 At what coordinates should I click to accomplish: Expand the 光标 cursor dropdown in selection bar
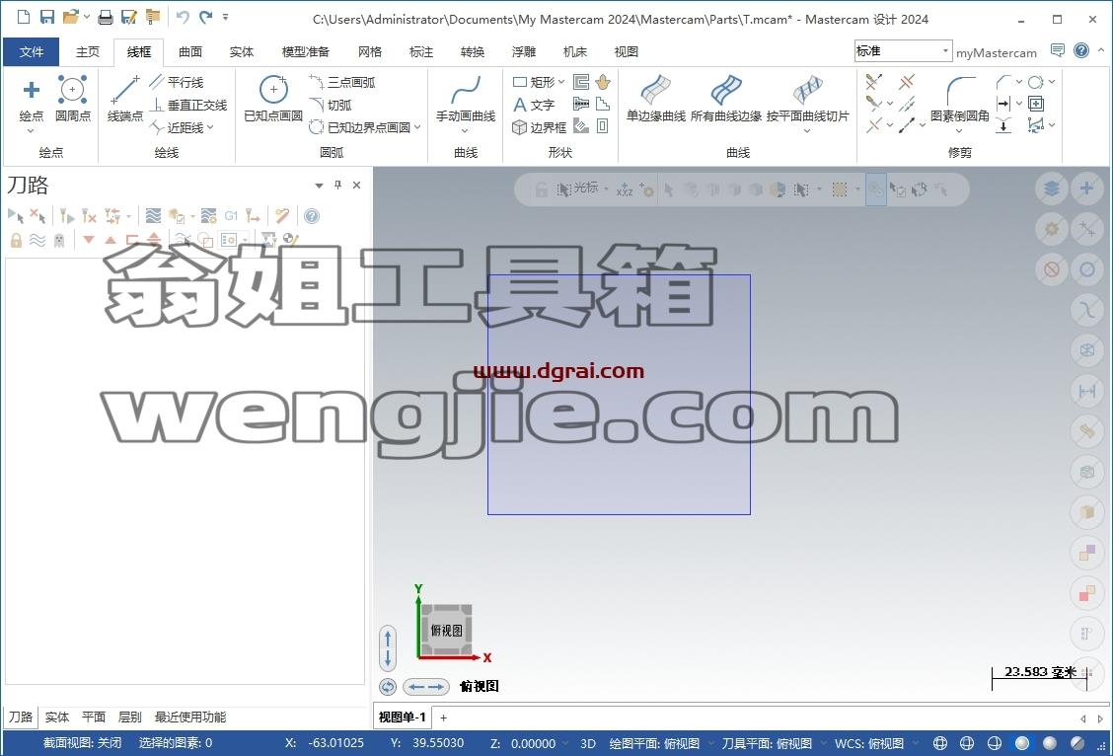pos(606,189)
